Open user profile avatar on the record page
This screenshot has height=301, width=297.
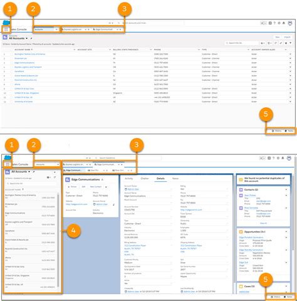289,158
